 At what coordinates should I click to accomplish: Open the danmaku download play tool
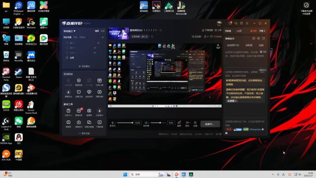[x=68, y=93]
